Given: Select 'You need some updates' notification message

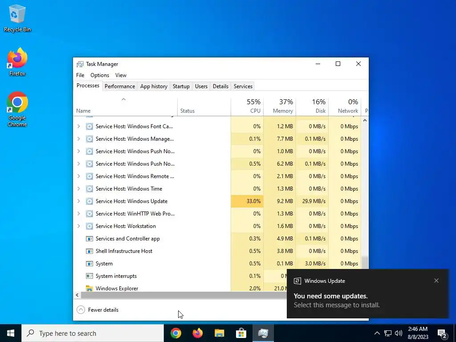Looking at the screenshot, I should click(x=337, y=301).
